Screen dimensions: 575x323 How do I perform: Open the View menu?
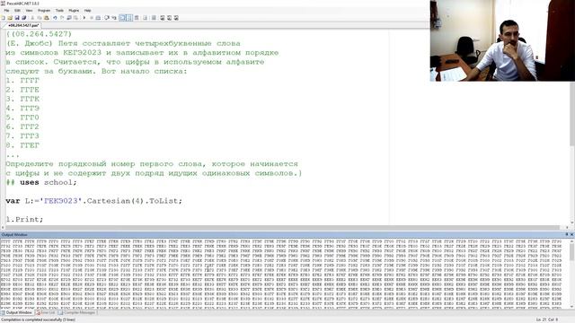coord(29,11)
